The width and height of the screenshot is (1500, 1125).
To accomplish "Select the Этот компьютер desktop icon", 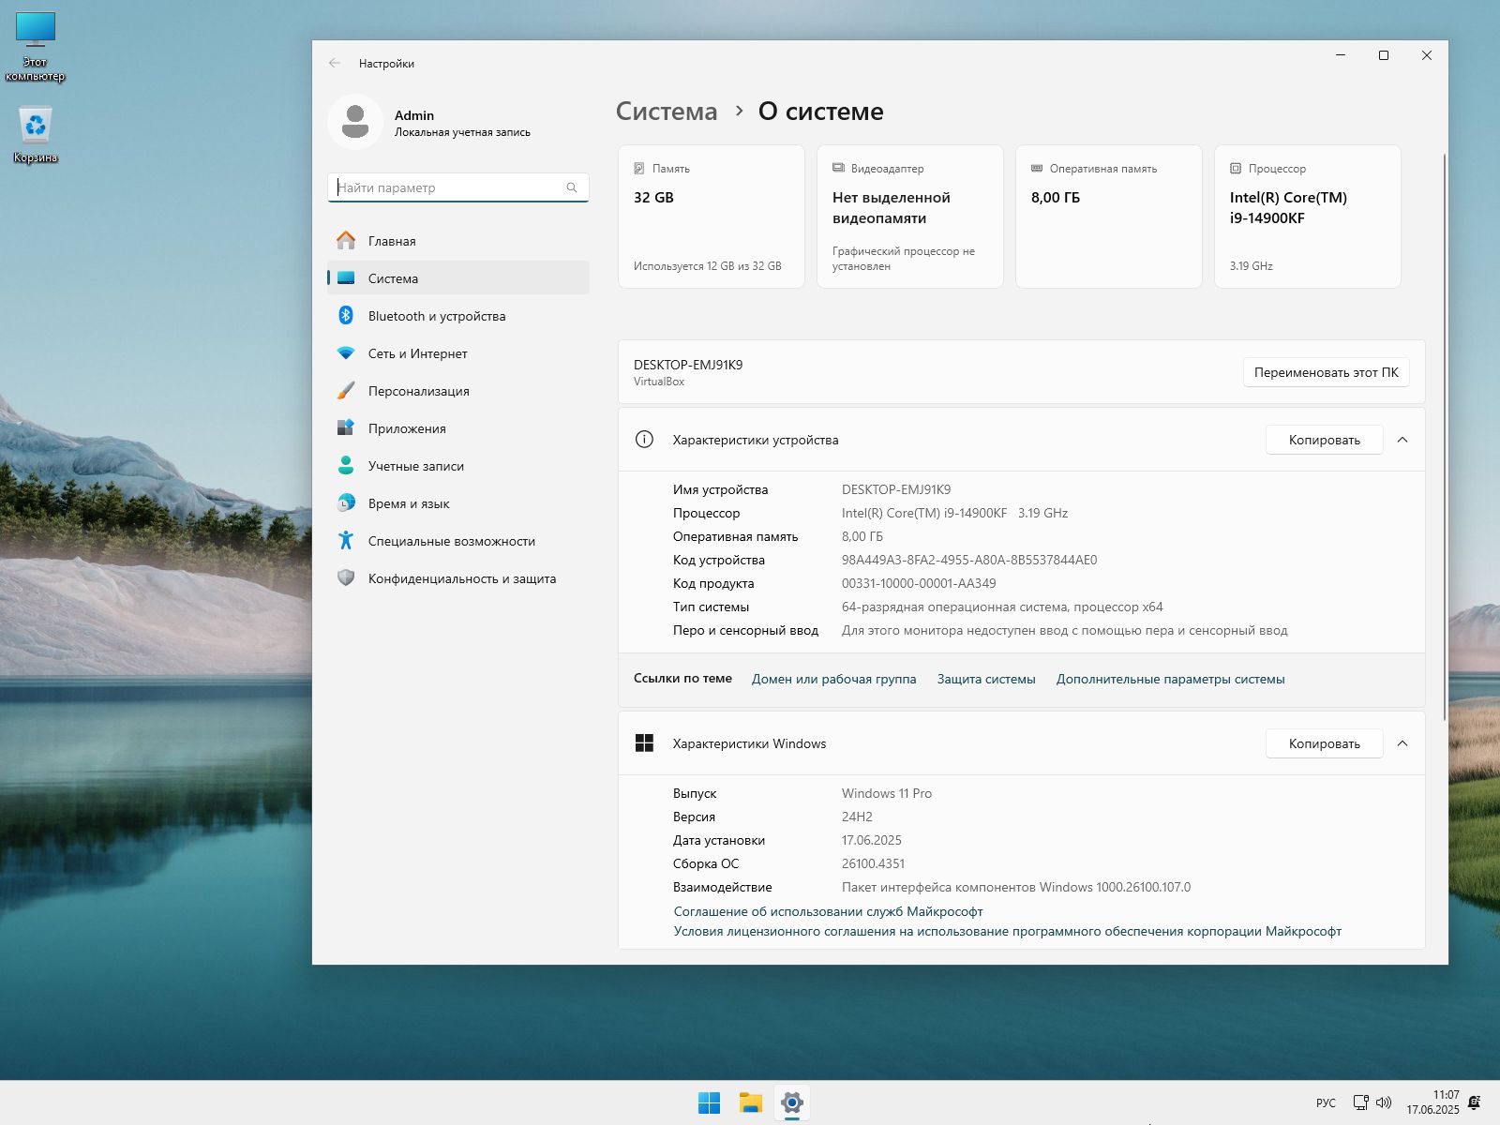I will tap(36, 47).
